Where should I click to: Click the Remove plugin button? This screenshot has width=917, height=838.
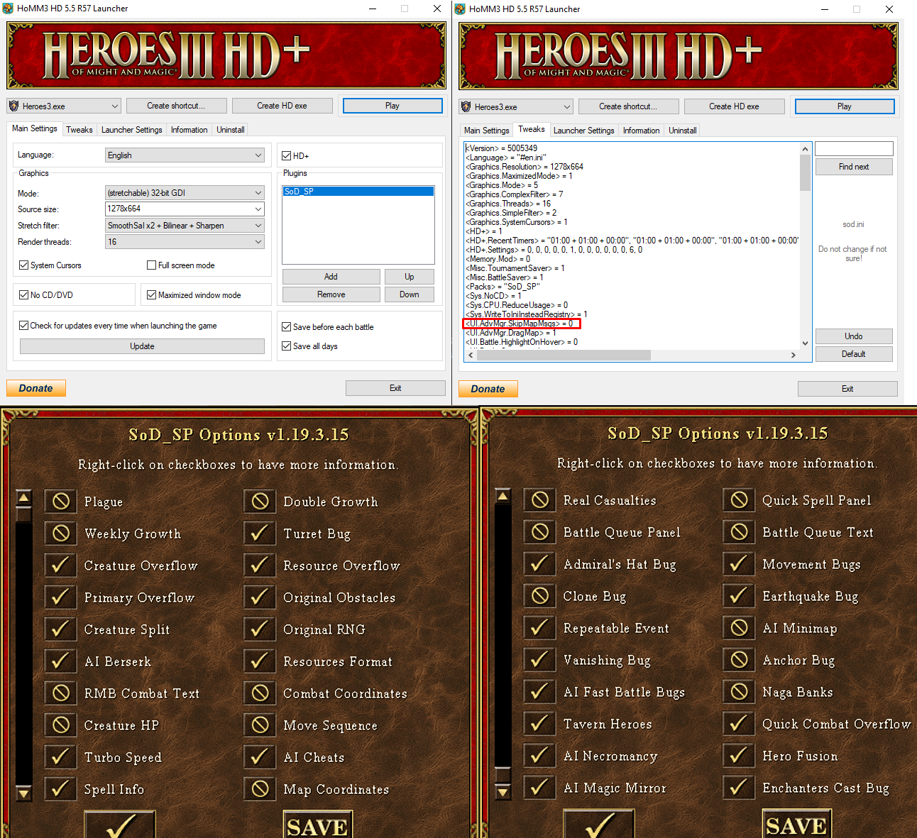tap(331, 294)
